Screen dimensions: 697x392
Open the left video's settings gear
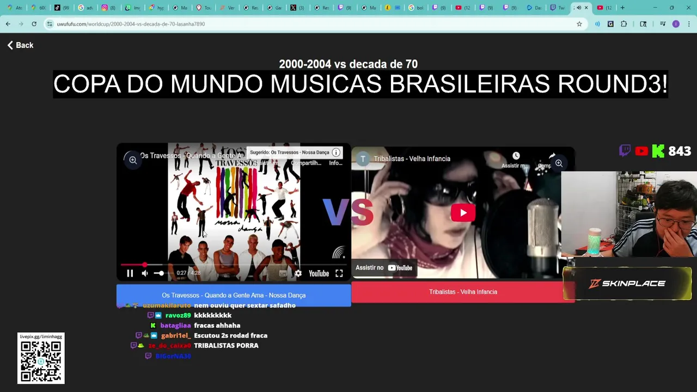click(x=298, y=273)
